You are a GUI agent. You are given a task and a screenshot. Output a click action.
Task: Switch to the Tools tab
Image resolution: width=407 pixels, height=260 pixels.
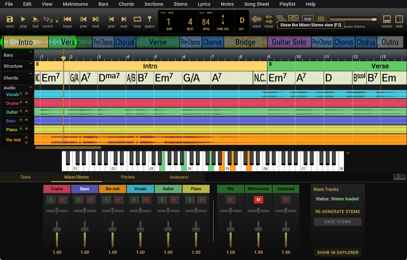tap(25, 177)
